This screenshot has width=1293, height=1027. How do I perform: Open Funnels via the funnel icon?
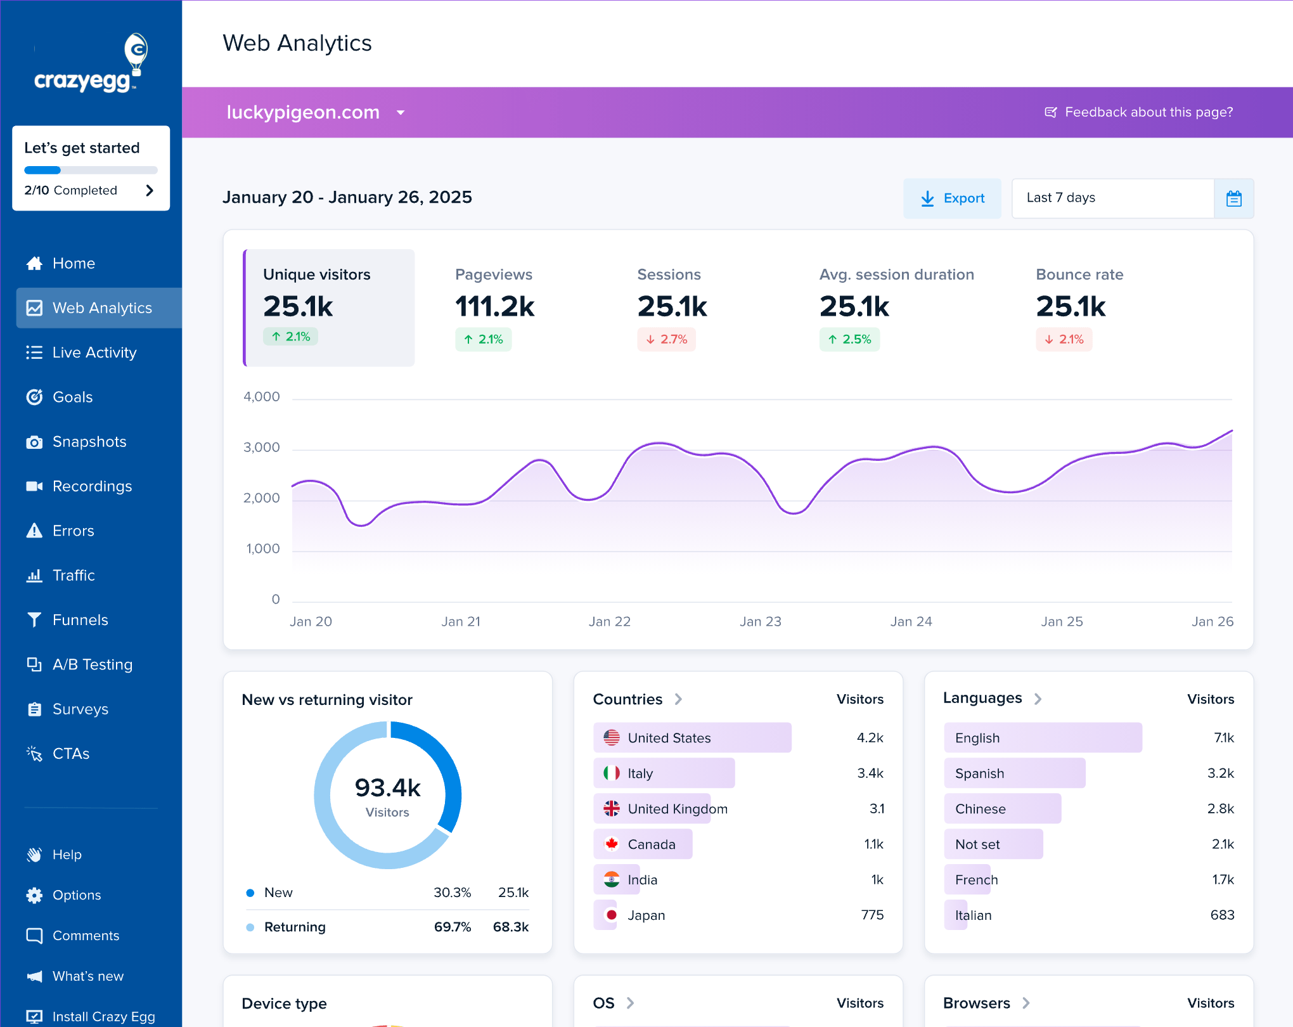click(34, 620)
